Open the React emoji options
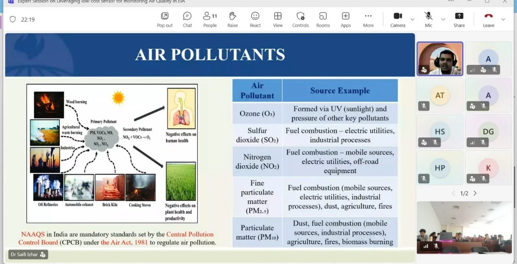Viewport: 517px width, 264px height. click(255, 19)
